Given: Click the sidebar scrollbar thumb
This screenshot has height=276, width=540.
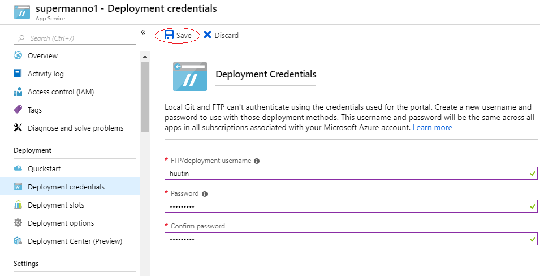Looking at the screenshot, I should pyautogui.click(x=145, y=97).
